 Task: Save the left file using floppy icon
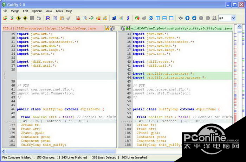[108, 28]
